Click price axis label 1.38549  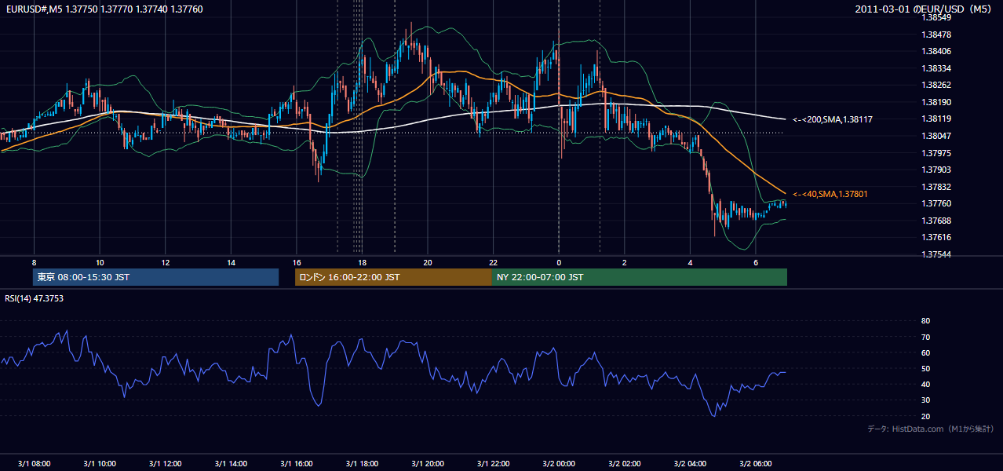pos(937,17)
